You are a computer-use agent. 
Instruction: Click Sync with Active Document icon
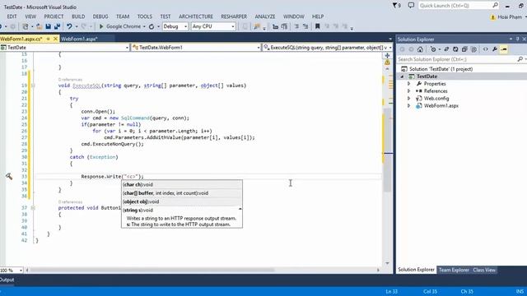[x=446, y=49]
